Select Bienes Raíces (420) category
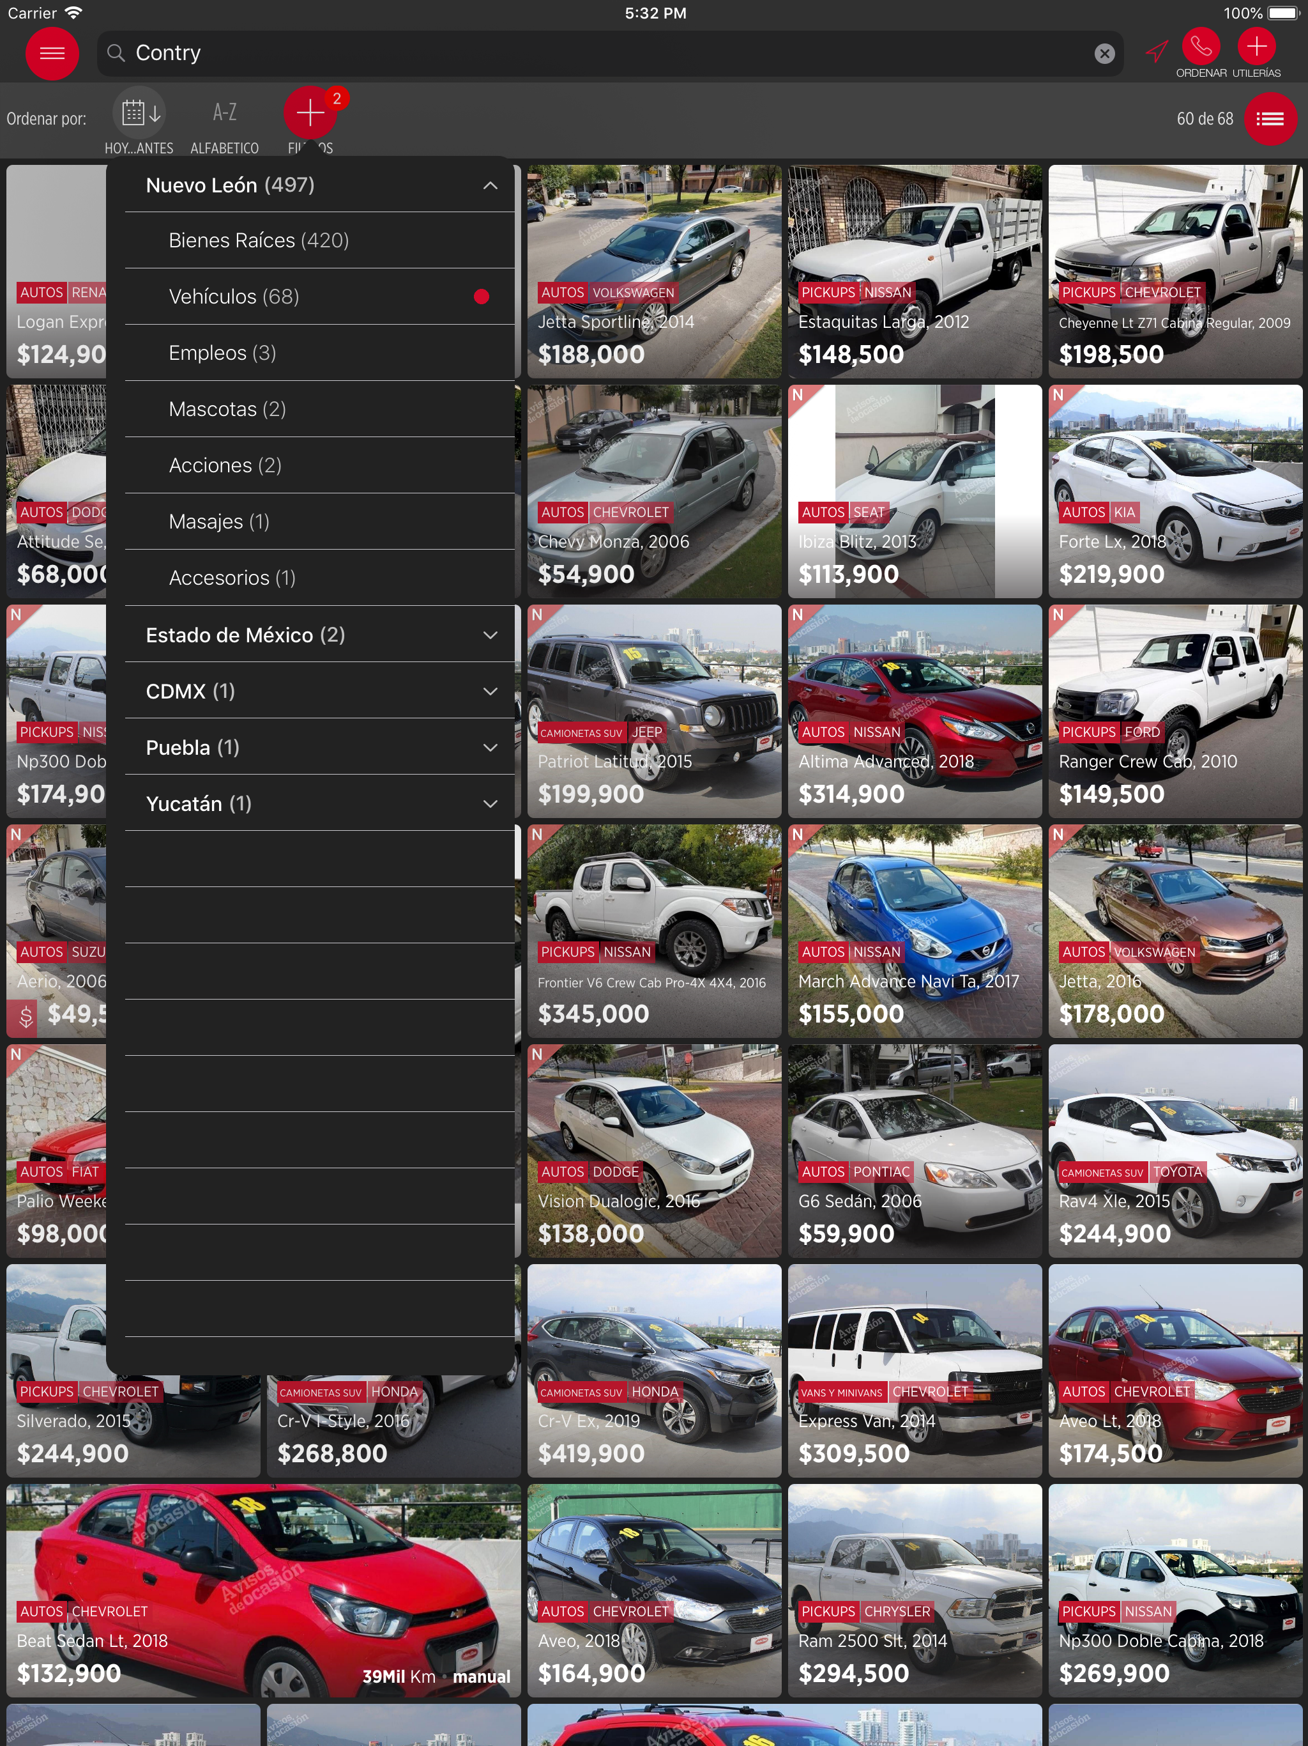Image resolution: width=1308 pixels, height=1746 pixels. click(x=319, y=241)
